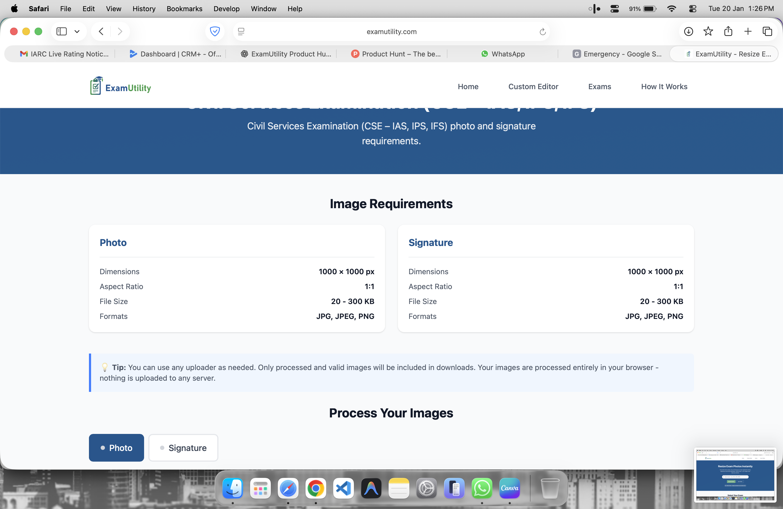This screenshot has width=783, height=509.
Task: Launch Canva from the Dock
Action: tap(509, 489)
